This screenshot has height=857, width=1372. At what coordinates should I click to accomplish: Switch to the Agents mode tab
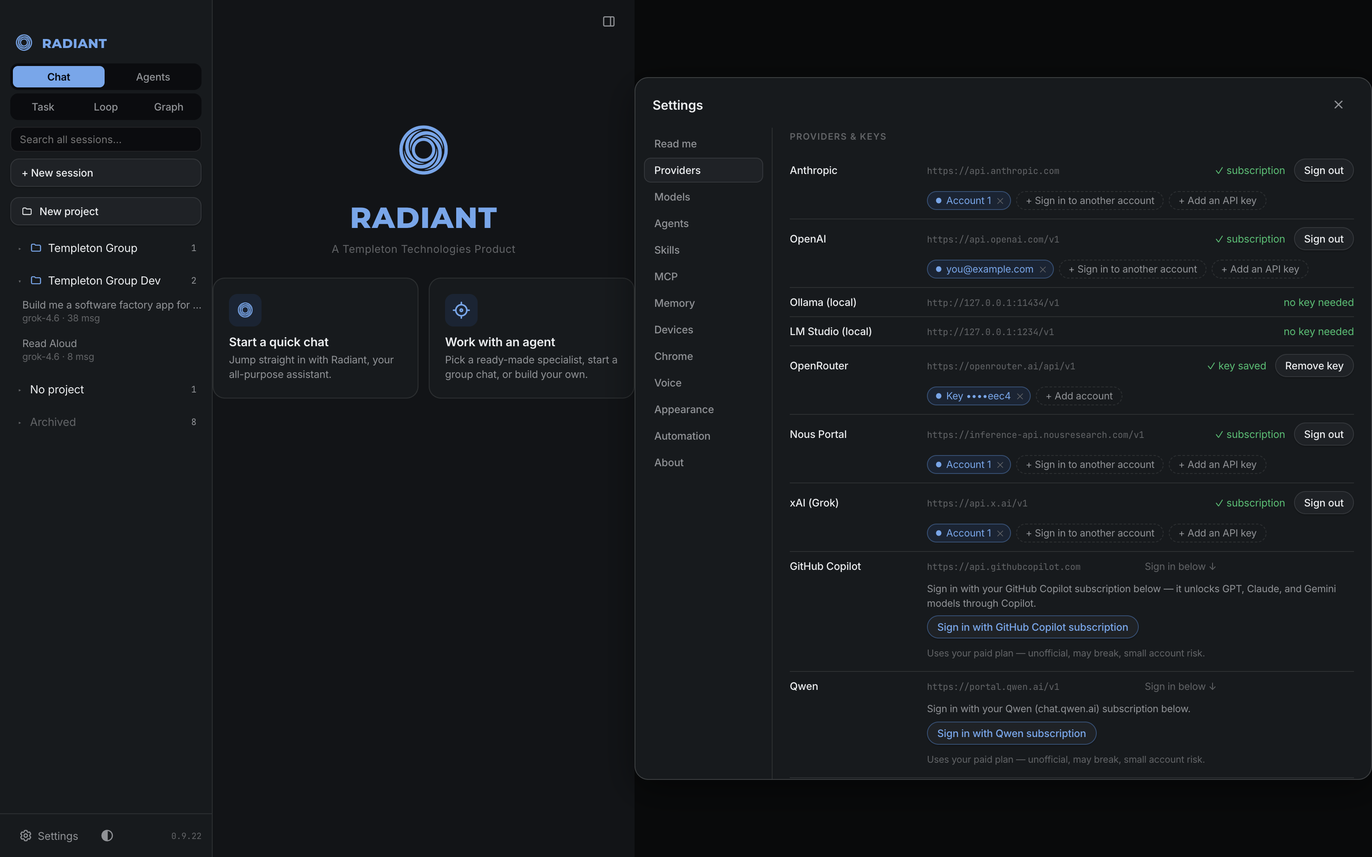point(153,77)
